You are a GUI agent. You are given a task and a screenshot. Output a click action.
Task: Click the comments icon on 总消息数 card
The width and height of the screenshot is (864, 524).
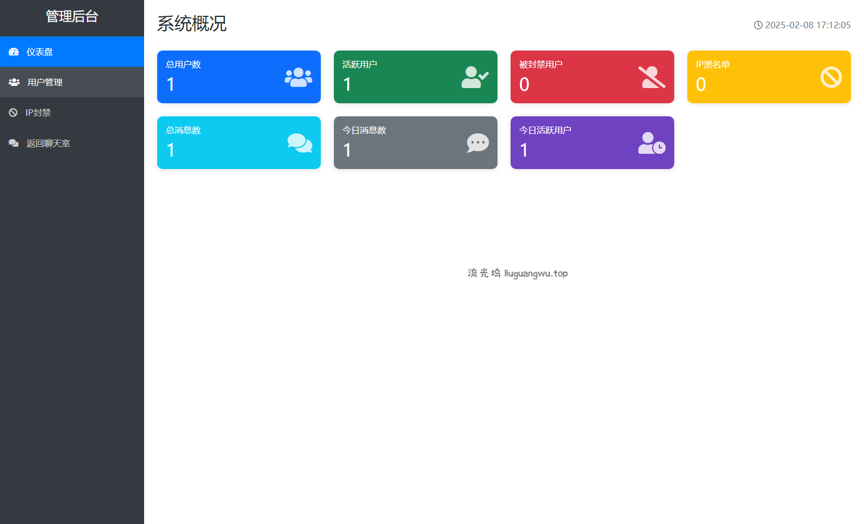(300, 143)
